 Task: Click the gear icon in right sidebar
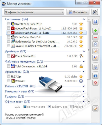pos(95,67)
